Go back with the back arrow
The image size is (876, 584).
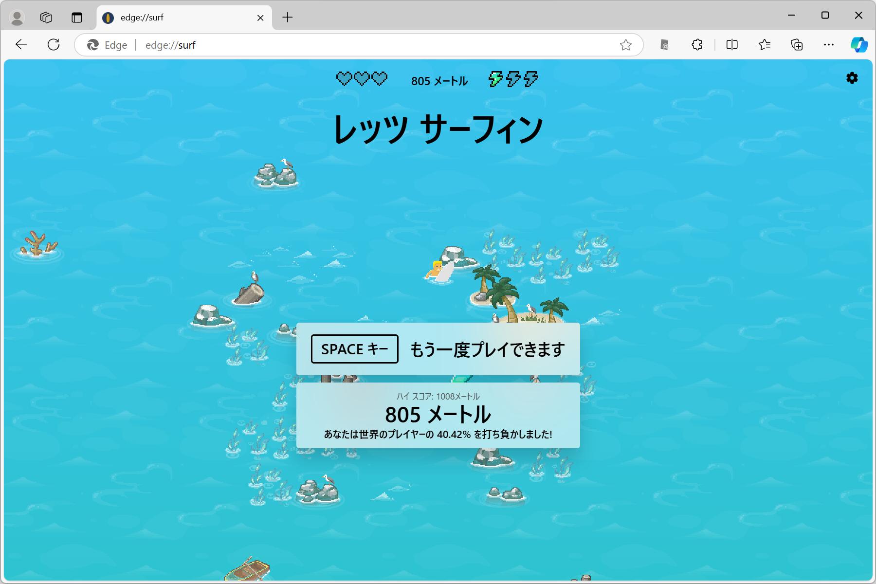(x=21, y=45)
